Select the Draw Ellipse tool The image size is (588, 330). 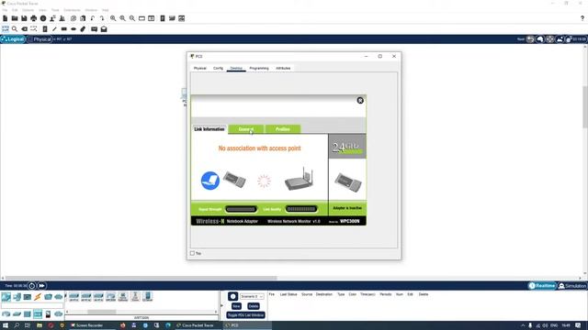coord(73,28)
